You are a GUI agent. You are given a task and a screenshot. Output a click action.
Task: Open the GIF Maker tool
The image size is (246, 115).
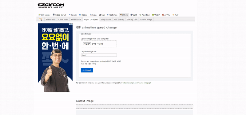point(44,15)
